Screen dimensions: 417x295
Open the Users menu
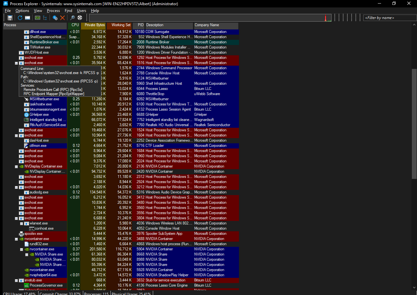[82, 11]
